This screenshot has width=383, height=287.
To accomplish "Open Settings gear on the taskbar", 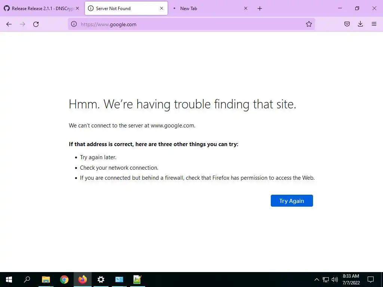I will point(101,280).
